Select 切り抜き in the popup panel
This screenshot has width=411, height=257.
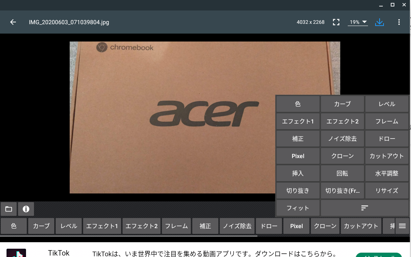pyautogui.click(x=298, y=191)
